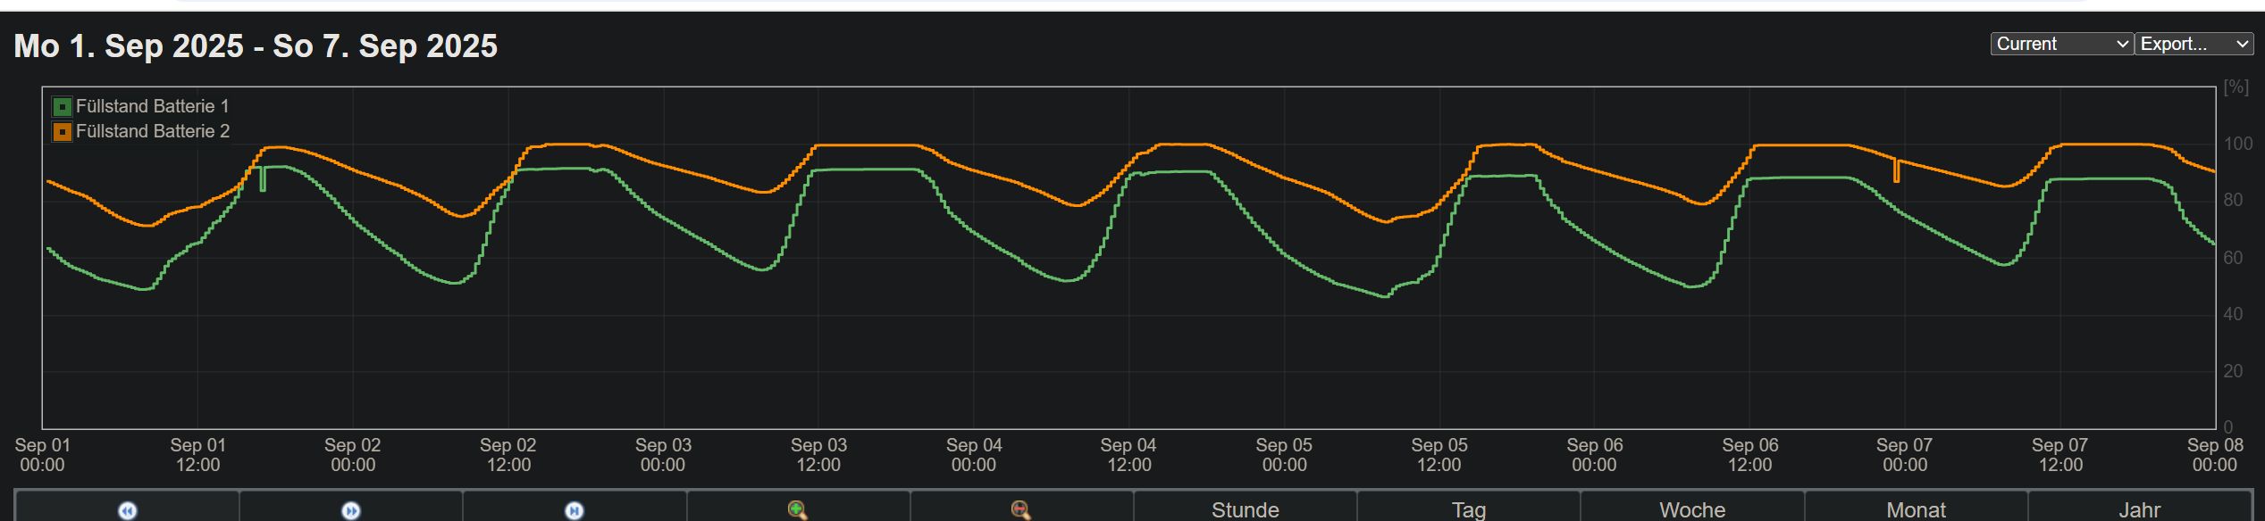
Task: Open the Current dropdown
Action: coord(2061,44)
